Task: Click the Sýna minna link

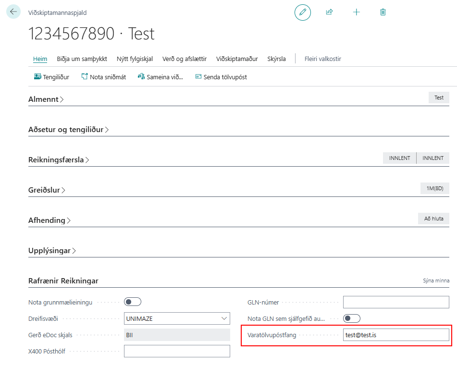Action: point(436,281)
